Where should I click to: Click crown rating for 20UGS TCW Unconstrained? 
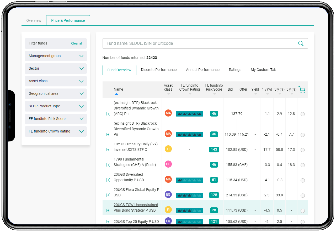click(x=189, y=211)
